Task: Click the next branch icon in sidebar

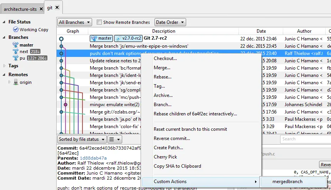Action: pyautogui.click(x=15, y=51)
